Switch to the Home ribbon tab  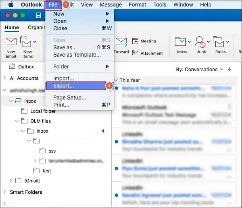12,28
